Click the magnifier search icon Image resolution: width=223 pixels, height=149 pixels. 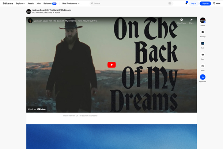pyautogui.click(x=92, y=3)
